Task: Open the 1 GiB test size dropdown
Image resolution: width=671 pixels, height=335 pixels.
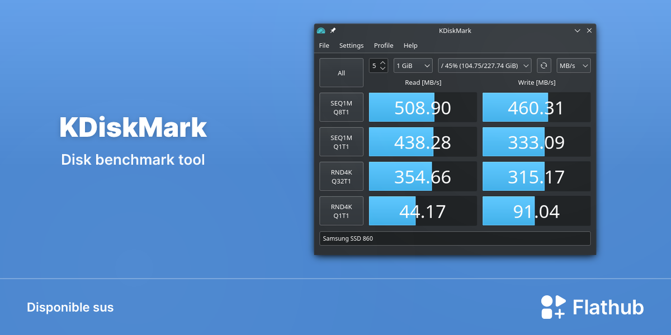Action: [413, 66]
